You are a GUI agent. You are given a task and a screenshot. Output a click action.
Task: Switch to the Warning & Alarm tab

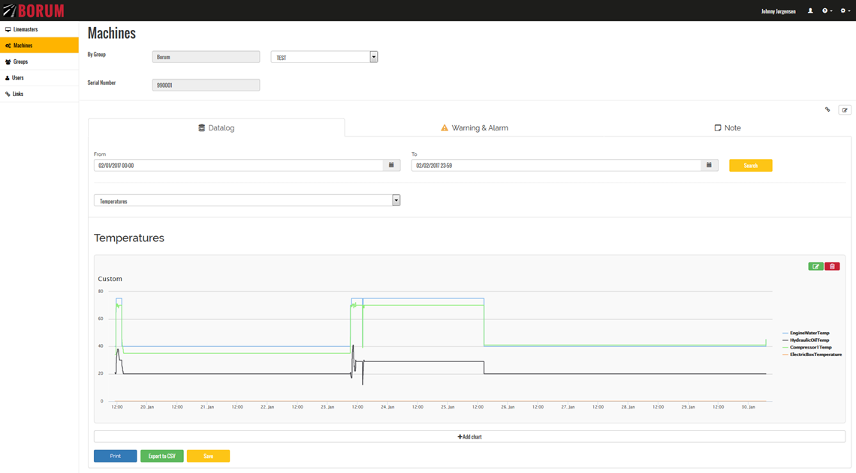(x=474, y=128)
